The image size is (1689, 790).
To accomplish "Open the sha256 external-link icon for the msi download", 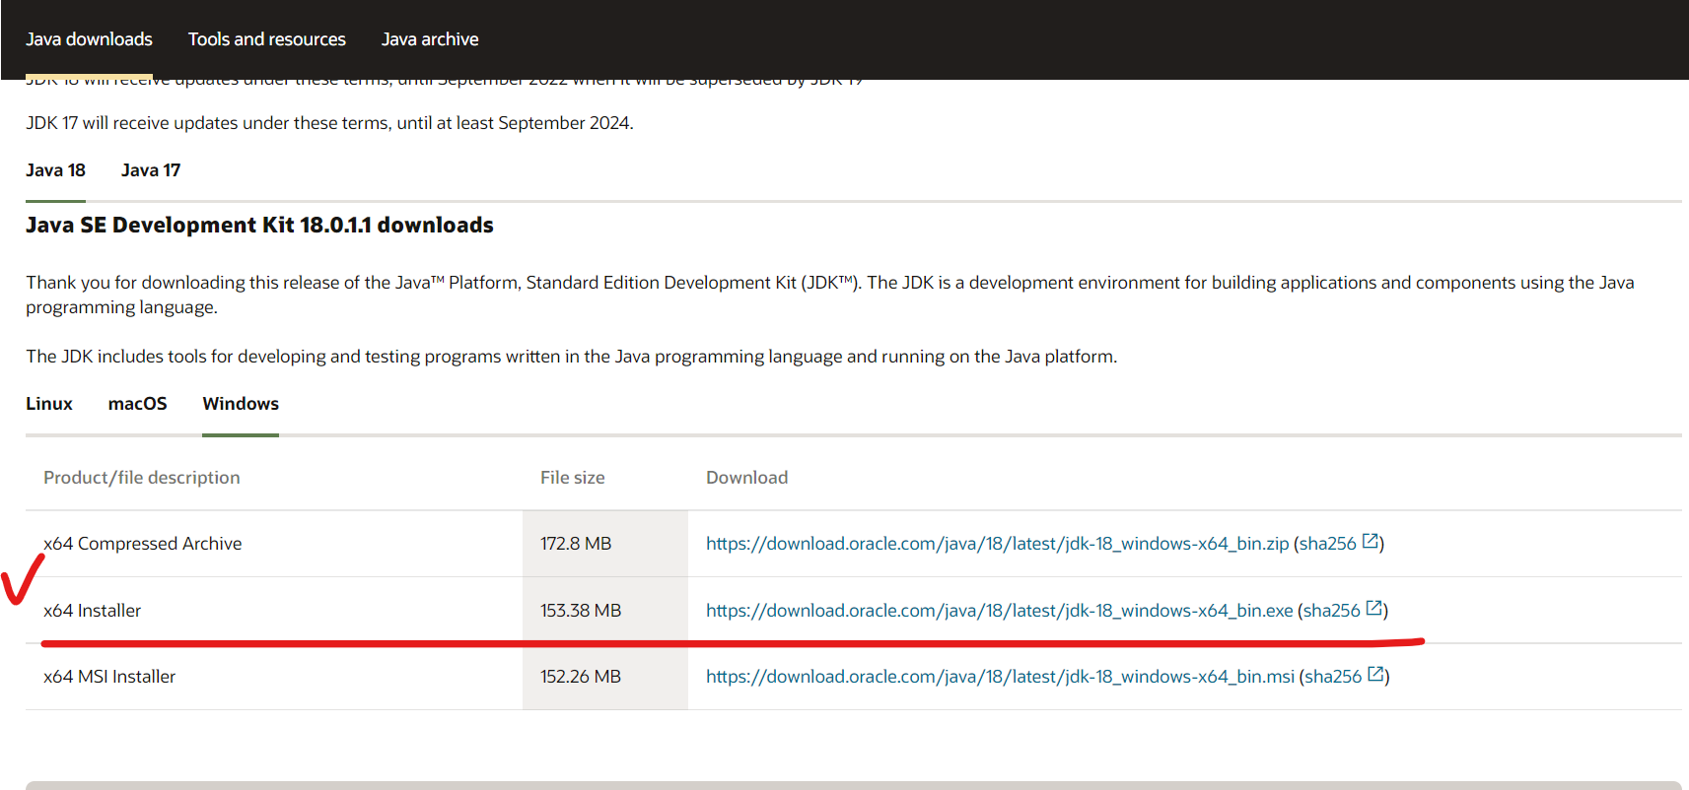I will pyautogui.click(x=1375, y=675).
